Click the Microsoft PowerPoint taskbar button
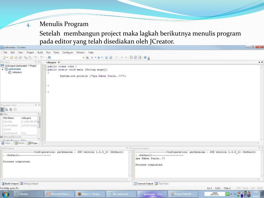This screenshot has height=198, width=264. click(60, 194)
